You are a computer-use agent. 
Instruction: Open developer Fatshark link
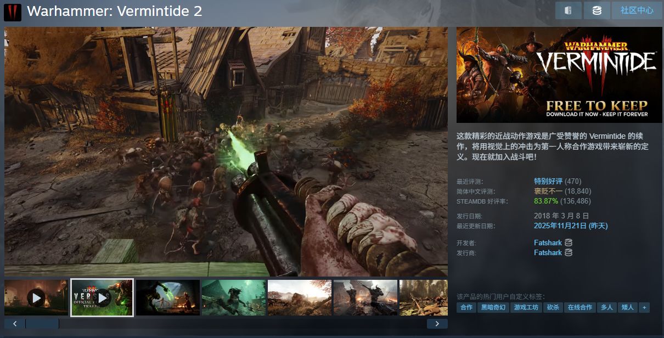point(548,243)
